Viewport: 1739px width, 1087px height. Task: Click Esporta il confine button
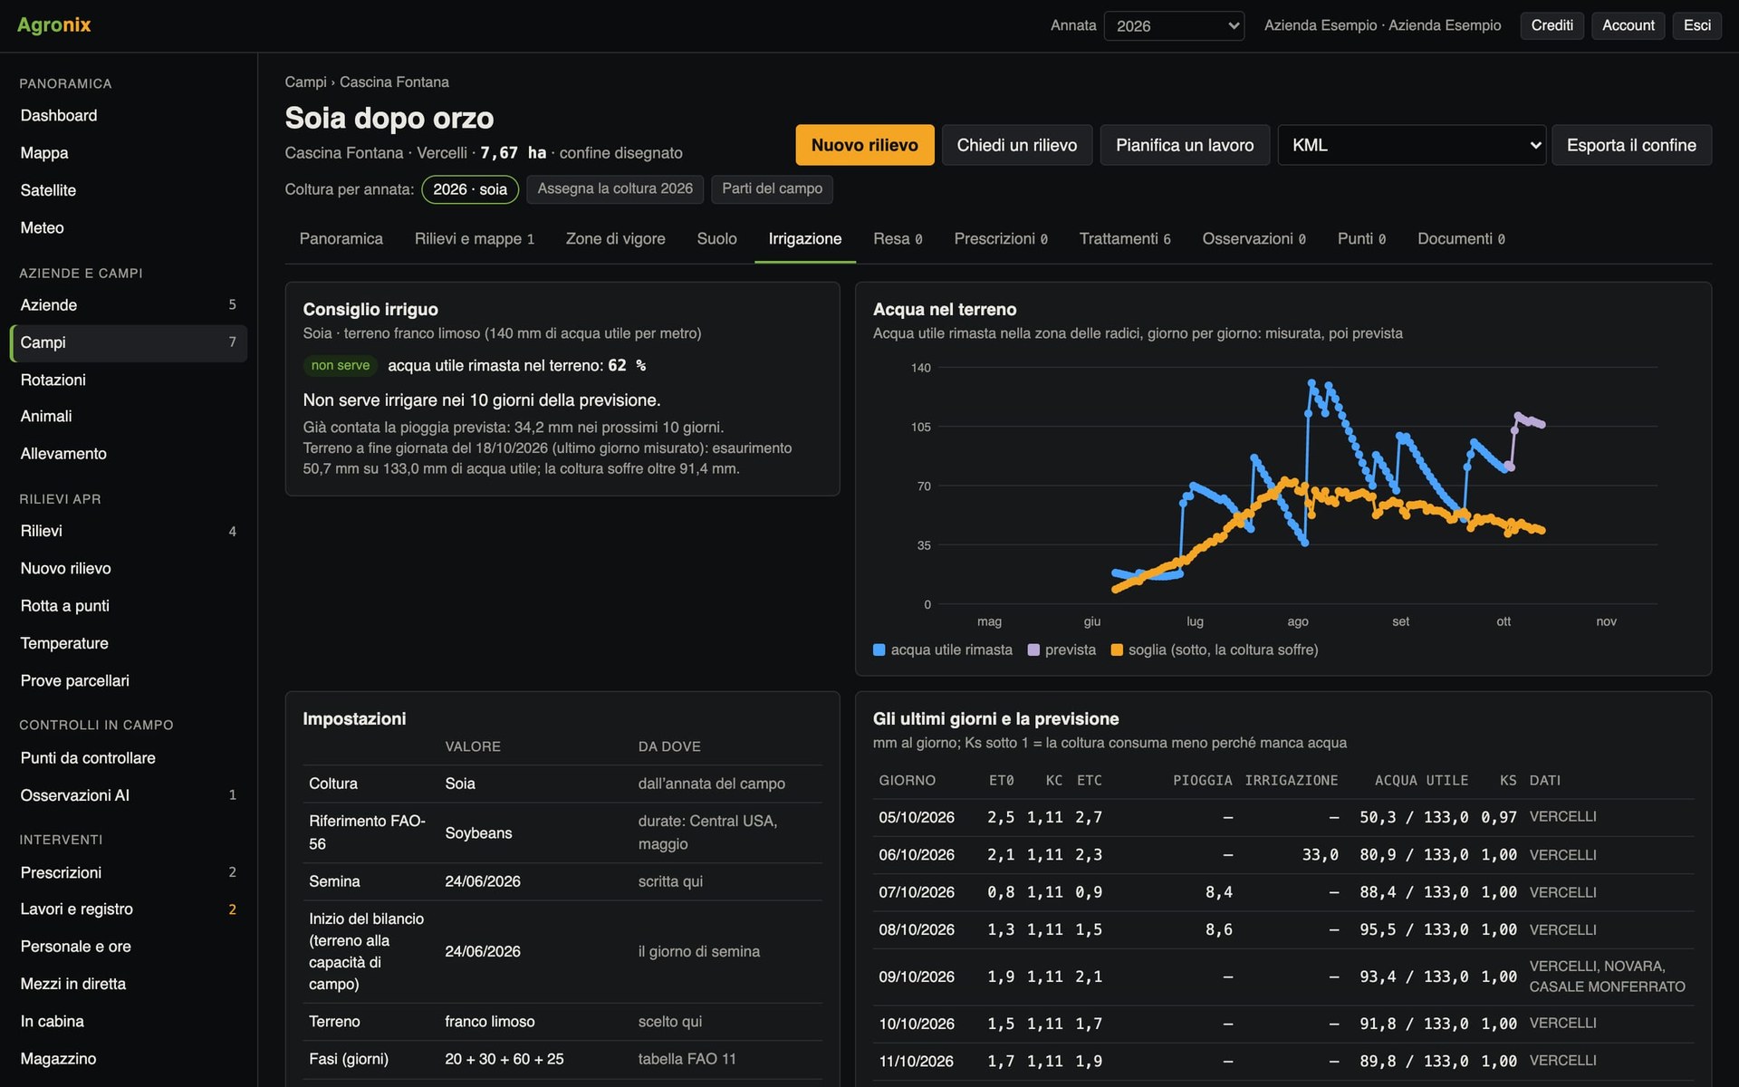(x=1631, y=145)
